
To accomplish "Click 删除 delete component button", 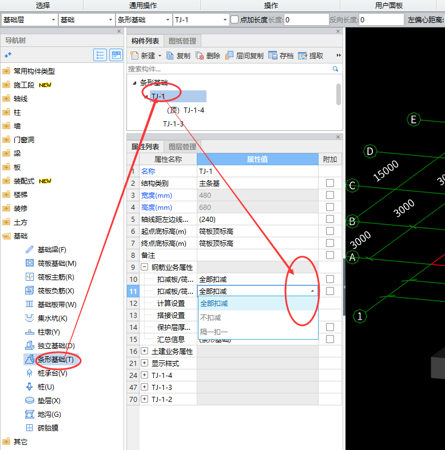I will tap(208, 55).
